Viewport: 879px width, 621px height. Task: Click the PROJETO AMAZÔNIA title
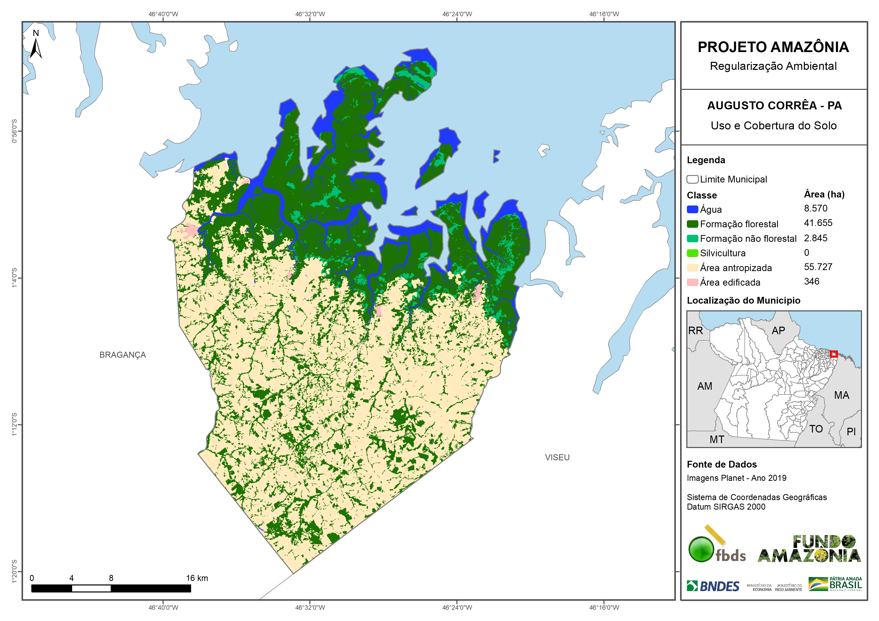point(773,47)
